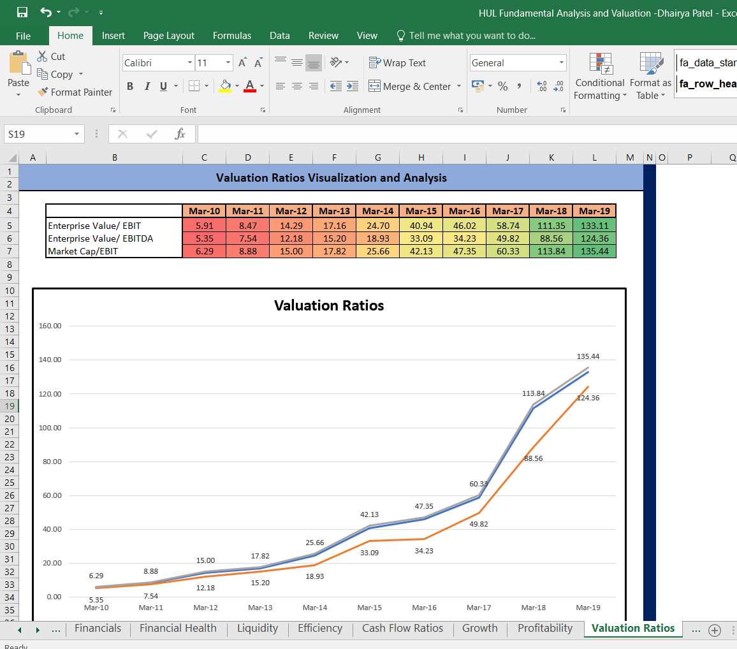
Task: Customize Quick Access Toolbar dropdown
Action: click(101, 13)
